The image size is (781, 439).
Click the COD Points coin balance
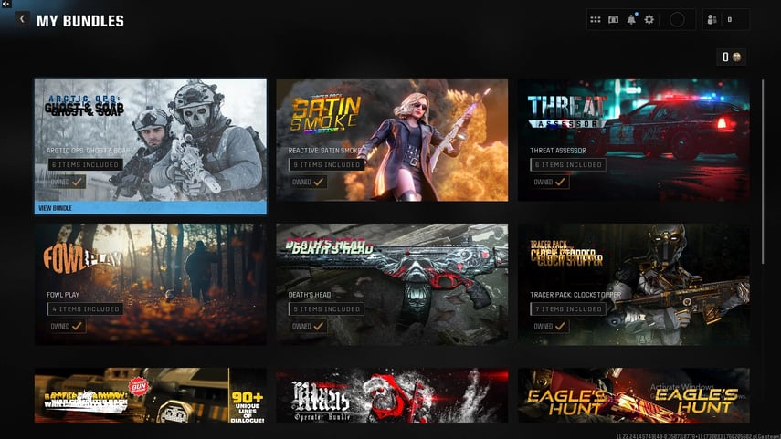point(733,57)
